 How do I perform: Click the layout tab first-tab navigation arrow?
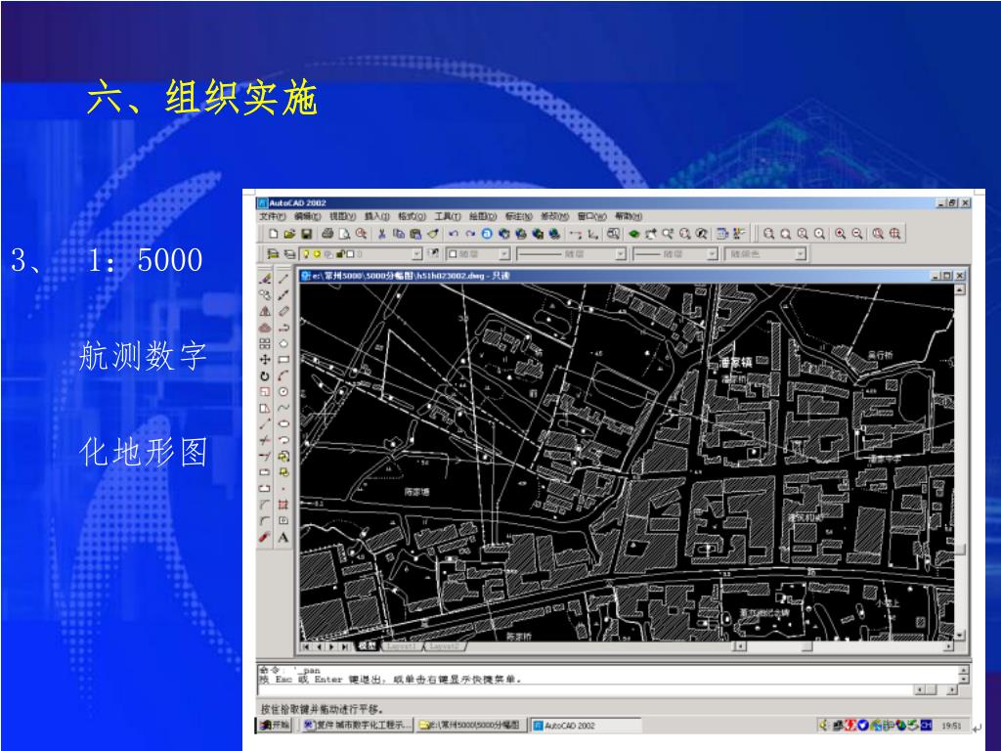pos(306,647)
